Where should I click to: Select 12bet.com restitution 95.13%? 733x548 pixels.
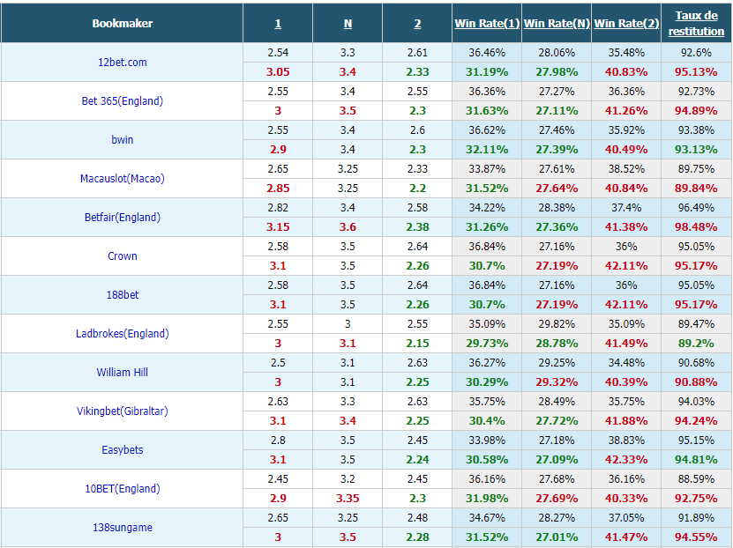(696, 72)
